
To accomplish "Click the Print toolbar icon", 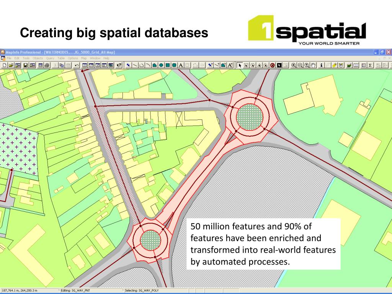I will point(47,65).
